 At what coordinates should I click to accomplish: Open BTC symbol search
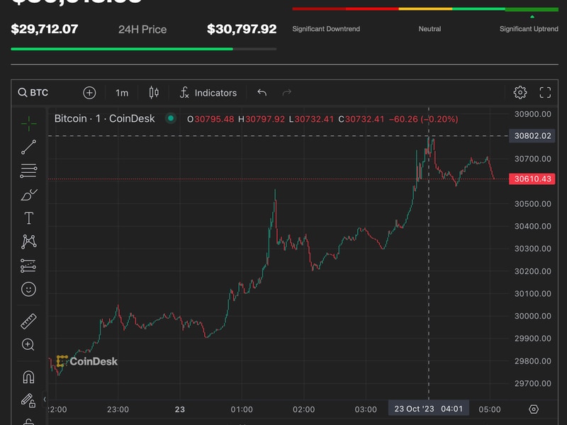pos(33,93)
